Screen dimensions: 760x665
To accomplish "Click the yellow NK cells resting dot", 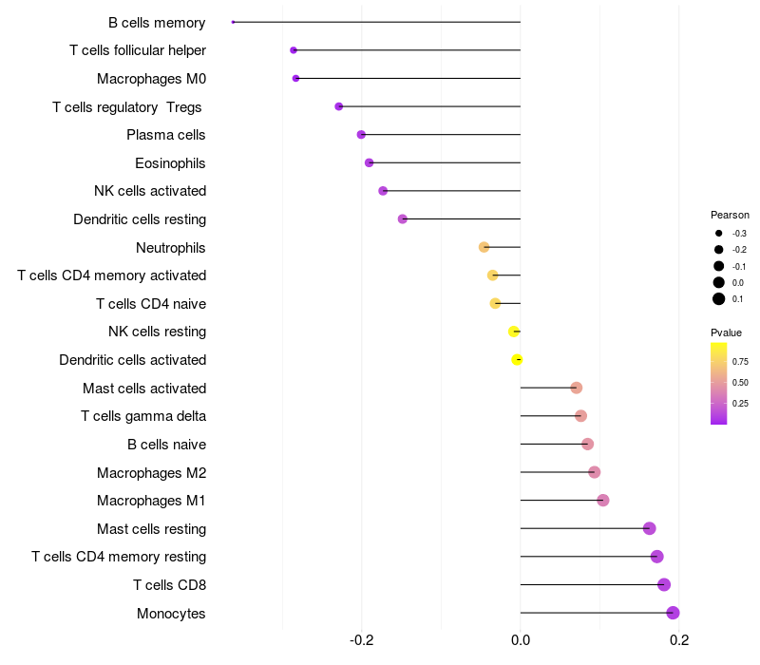I will click(514, 332).
